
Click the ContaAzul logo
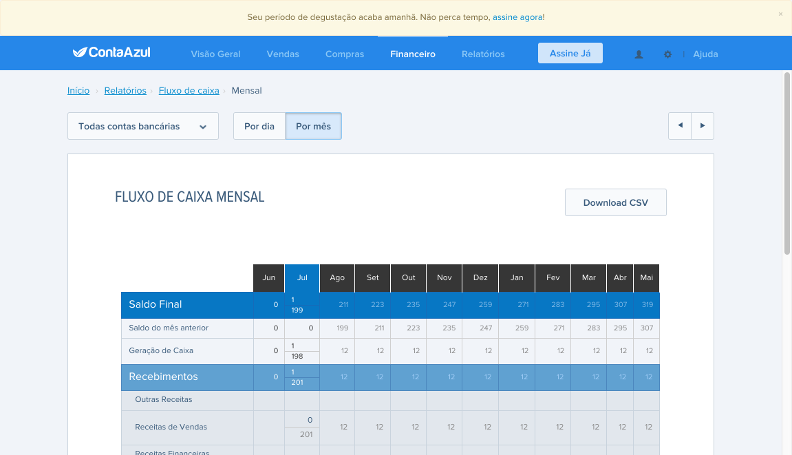tap(111, 52)
